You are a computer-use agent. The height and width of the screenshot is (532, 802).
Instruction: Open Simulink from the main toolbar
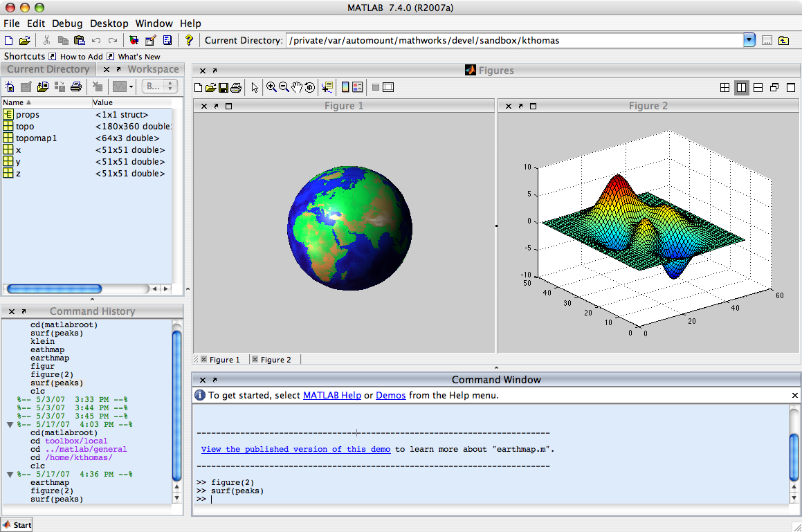coord(134,40)
